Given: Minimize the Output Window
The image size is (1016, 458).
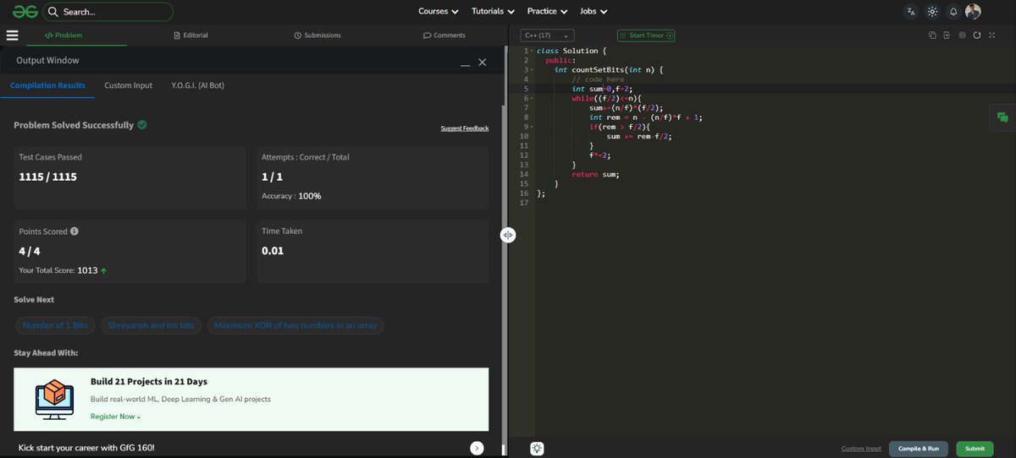Looking at the screenshot, I should pos(465,64).
